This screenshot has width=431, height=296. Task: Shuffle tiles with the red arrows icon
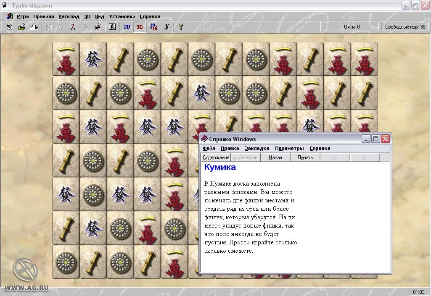coord(98,27)
